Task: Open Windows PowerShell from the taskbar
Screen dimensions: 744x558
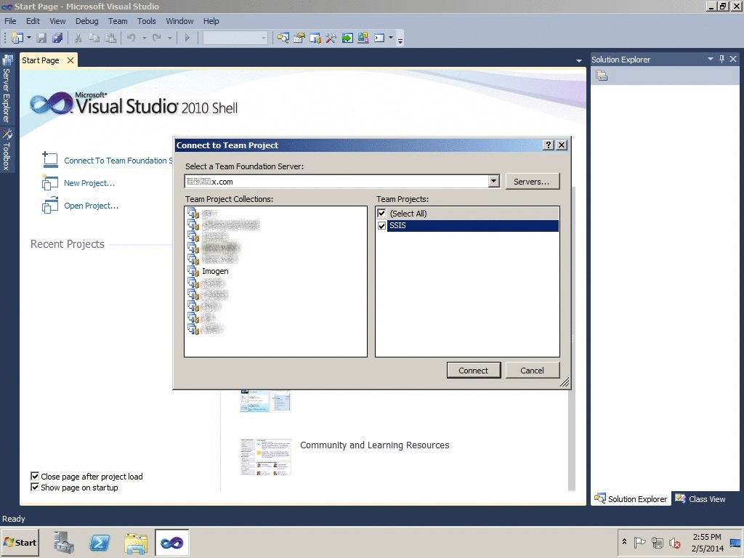Action: coord(99,542)
